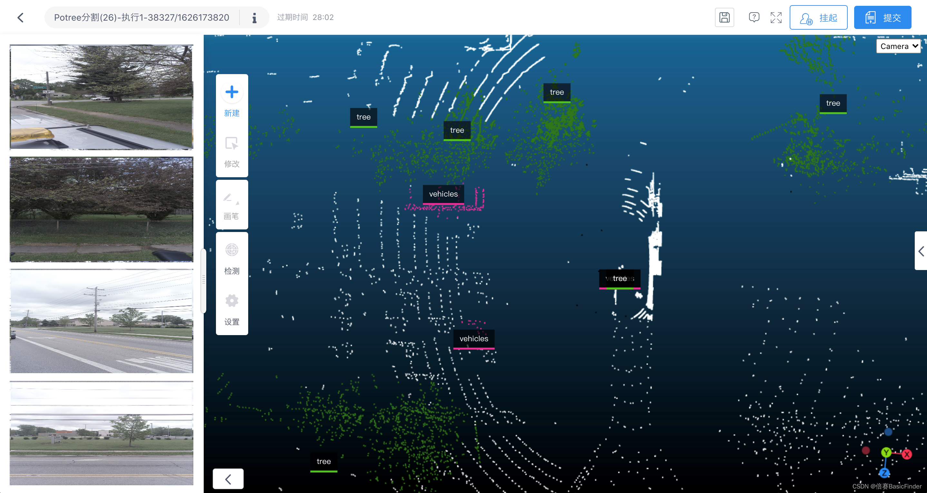Click the image panel scrollbar handle

pos(203,280)
